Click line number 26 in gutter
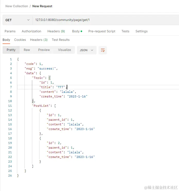The image size is (179, 191). click(x=10, y=175)
